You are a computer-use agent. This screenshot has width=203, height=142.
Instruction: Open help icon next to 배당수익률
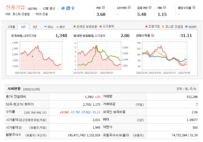[x=194, y=7]
